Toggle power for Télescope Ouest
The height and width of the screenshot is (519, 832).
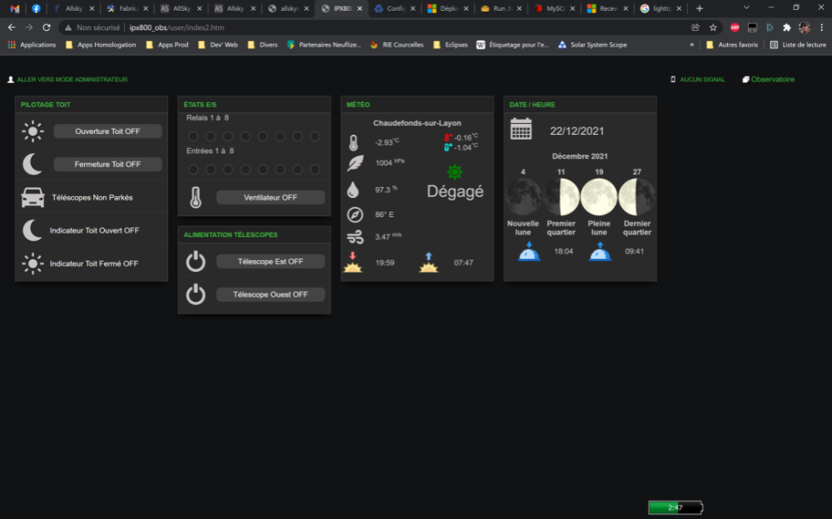click(x=270, y=294)
